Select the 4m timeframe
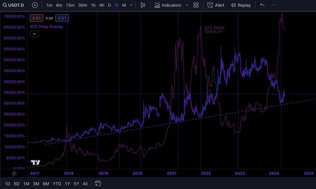This screenshot has height=189, width=316. pyautogui.click(x=59, y=5)
